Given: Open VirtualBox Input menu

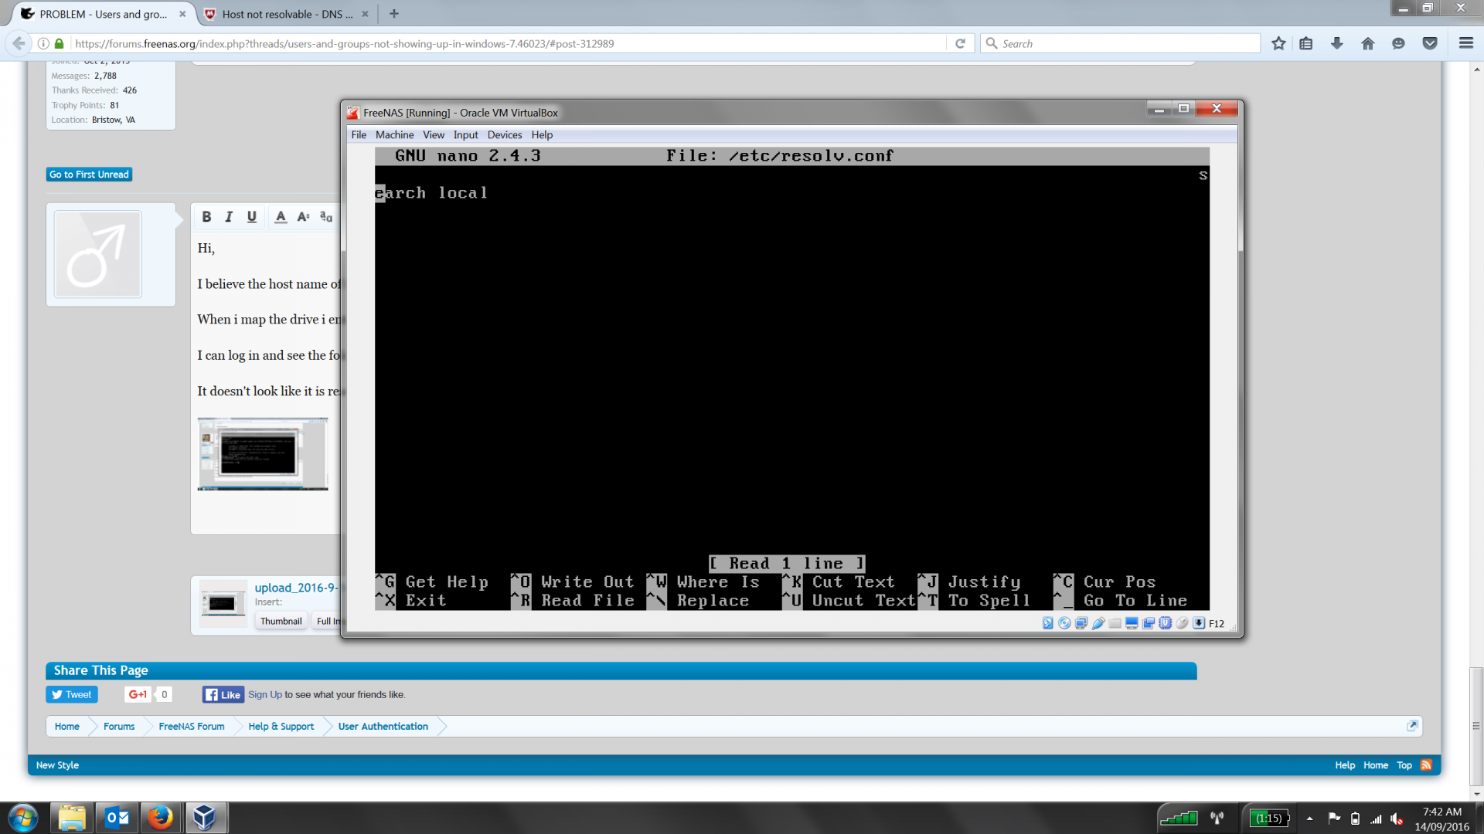Looking at the screenshot, I should (465, 135).
